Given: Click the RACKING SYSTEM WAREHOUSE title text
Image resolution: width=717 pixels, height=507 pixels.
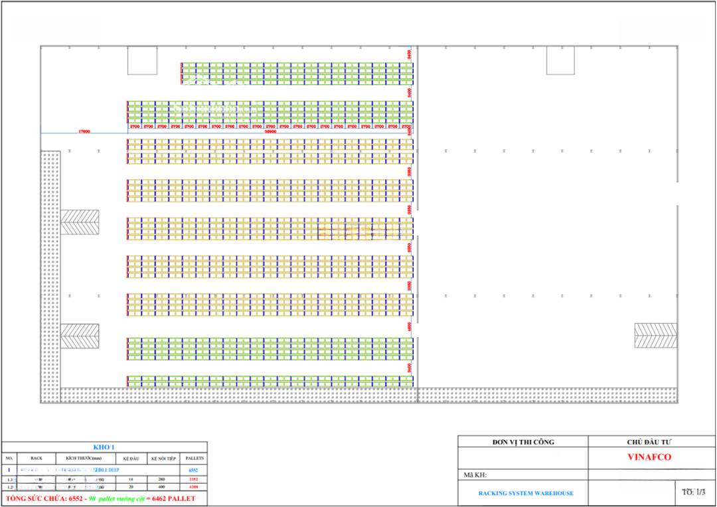Looking at the screenshot, I should click(526, 493).
